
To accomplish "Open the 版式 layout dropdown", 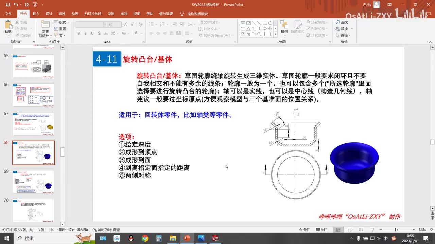I will click(61, 22).
